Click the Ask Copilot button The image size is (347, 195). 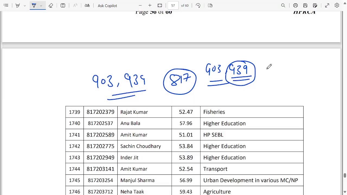[x=107, y=5]
